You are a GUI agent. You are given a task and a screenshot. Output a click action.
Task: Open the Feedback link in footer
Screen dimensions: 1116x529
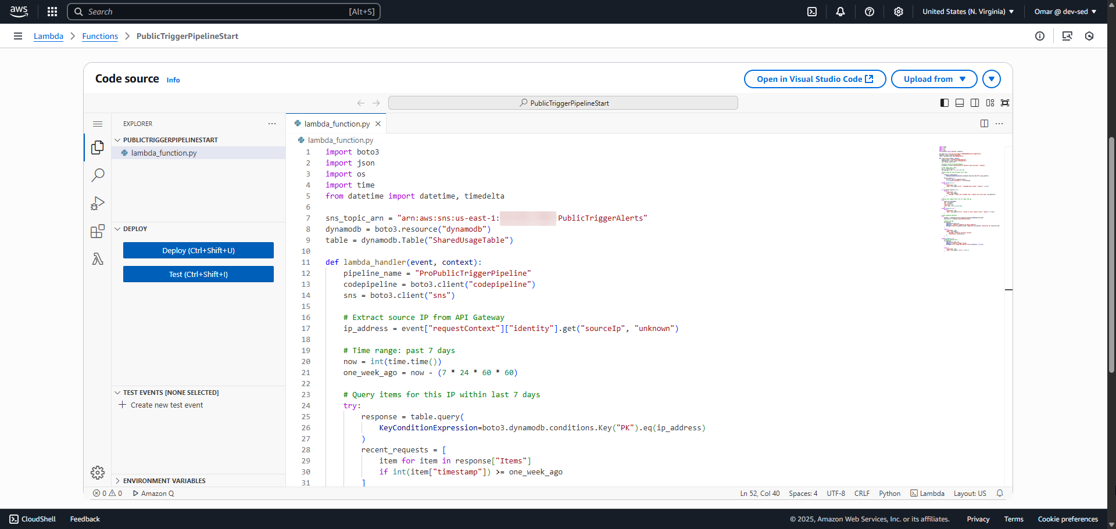coord(85,519)
